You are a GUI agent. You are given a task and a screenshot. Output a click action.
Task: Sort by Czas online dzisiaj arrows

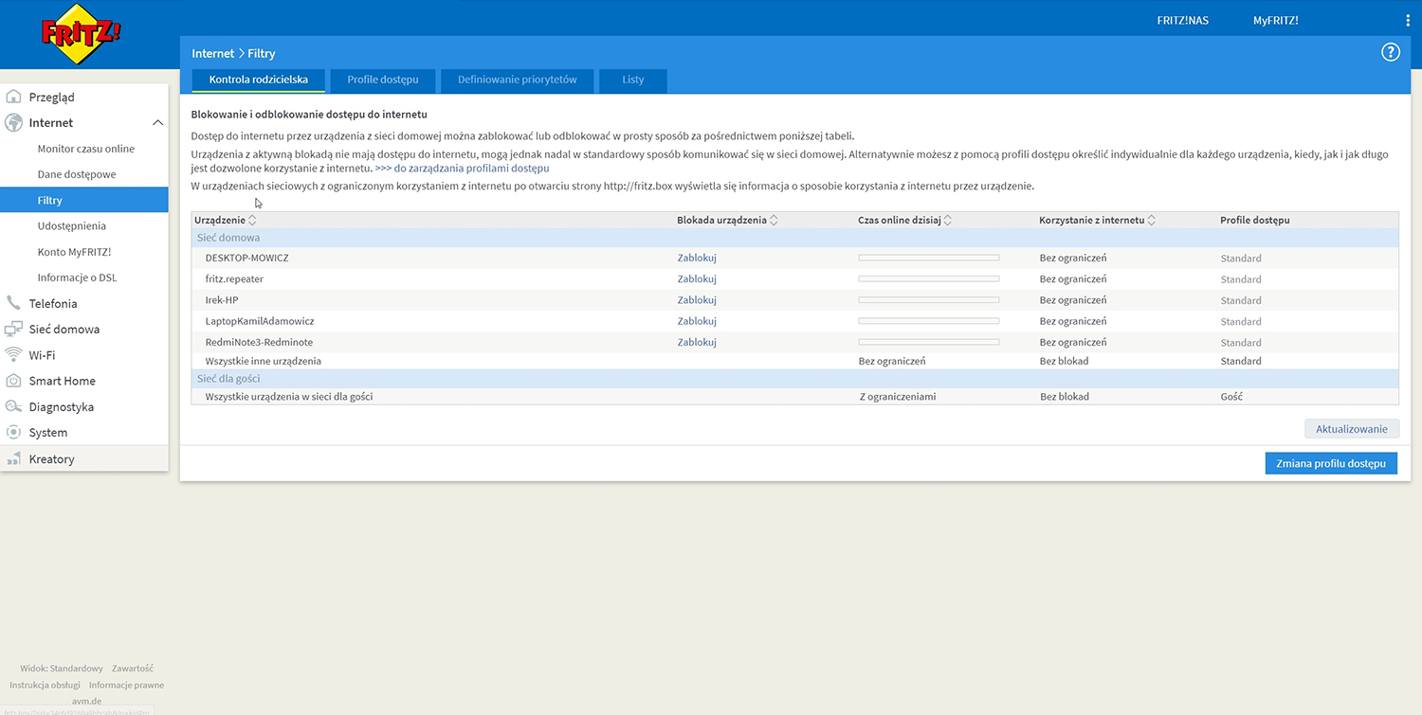point(948,220)
